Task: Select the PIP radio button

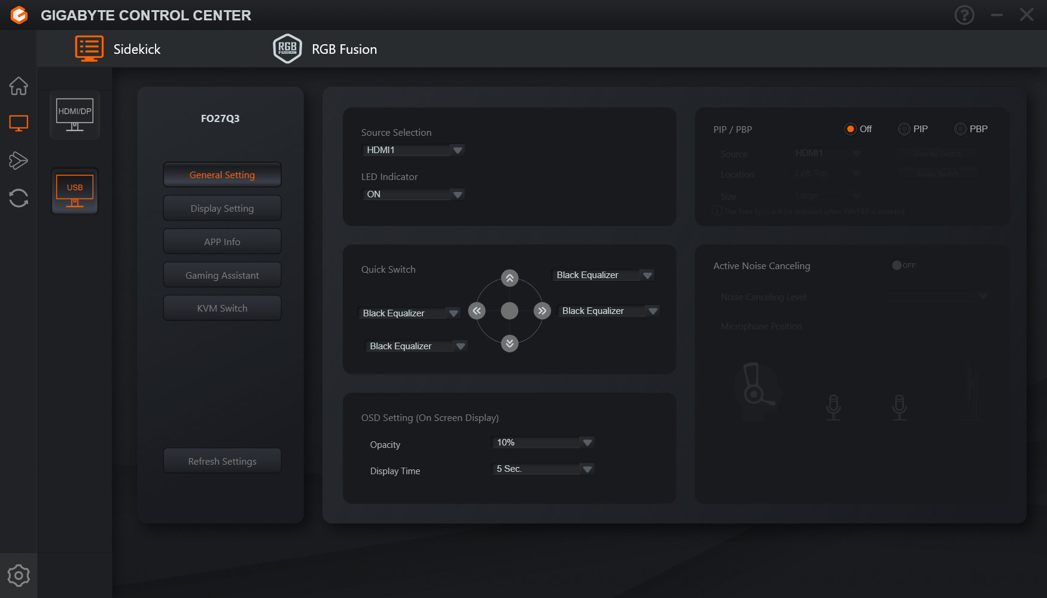Action: (904, 129)
